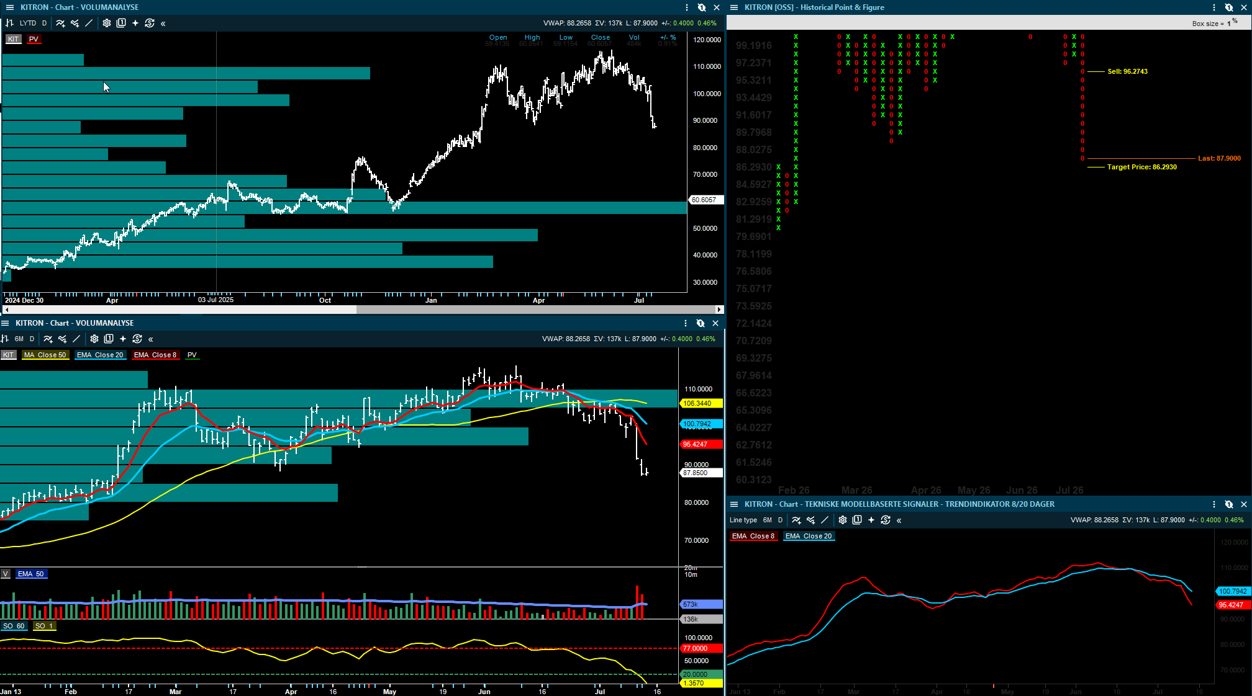The height and width of the screenshot is (696, 1252).
Task: Collapse top chart toolbar with double chevron
Action: click(x=163, y=24)
